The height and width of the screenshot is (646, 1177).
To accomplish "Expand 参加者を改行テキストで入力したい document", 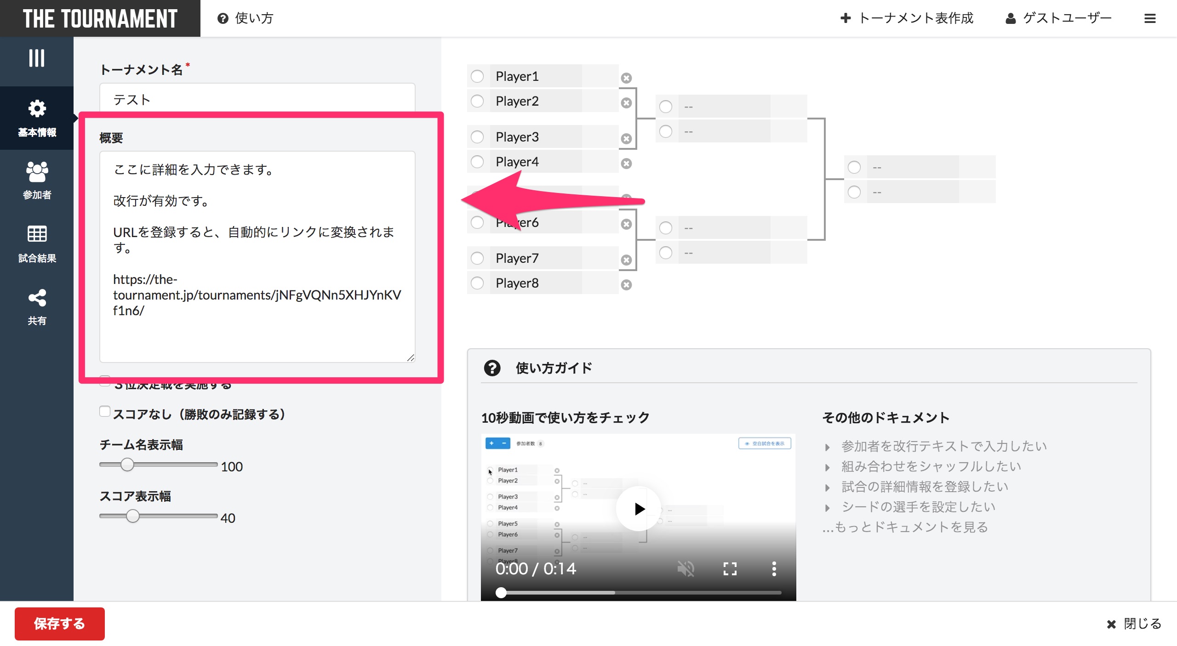I will 943,446.
